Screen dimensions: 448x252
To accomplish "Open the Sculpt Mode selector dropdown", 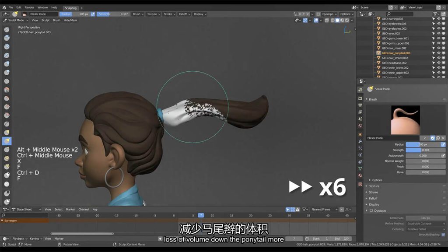I will click(16, 20).
